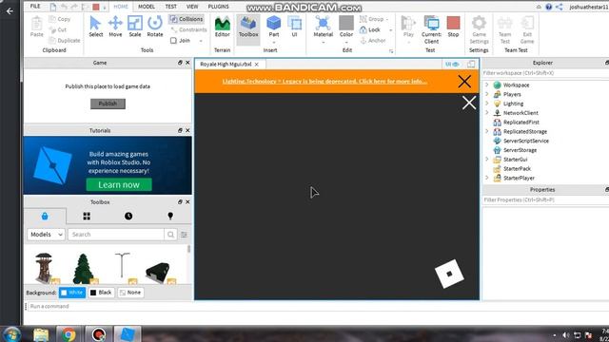The height and width of the screenshot is (342, 609).
Task: Switch to the PLUGINS ribbon tab
Action: pos(218,7)
